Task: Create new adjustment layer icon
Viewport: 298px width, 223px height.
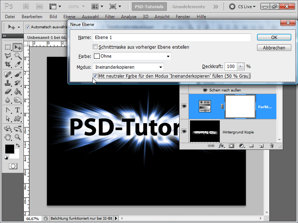Action: (x=242, y=146)
